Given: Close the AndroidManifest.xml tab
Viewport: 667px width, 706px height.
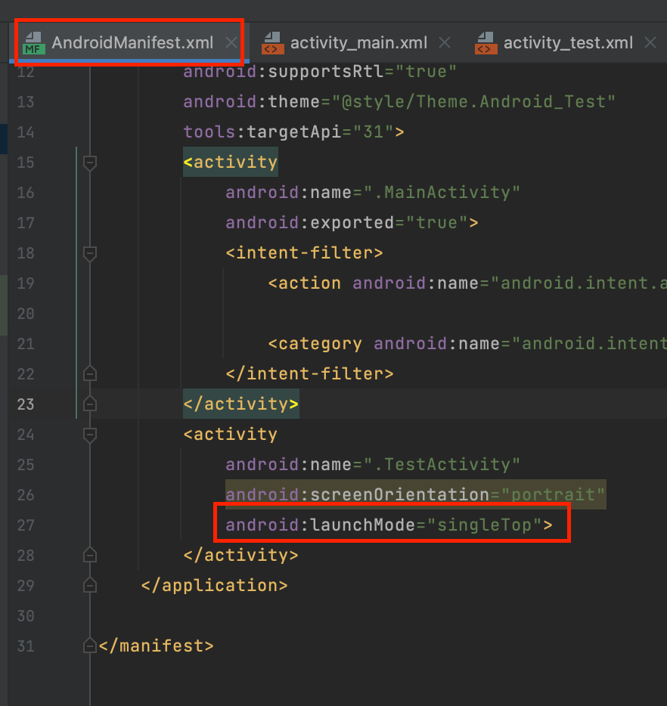Looking at the screenshot, I should pyautogui.click(x=231, y=43).
